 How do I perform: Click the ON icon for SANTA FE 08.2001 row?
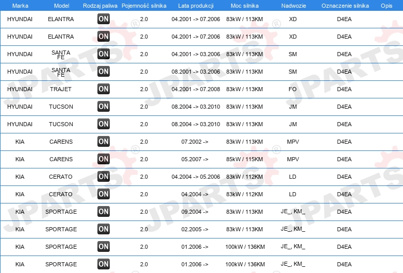point(104,72)
